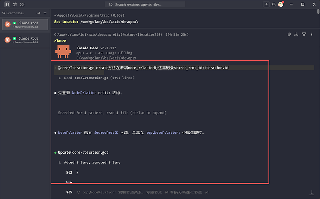Click the 'SourceRootID' highlighted word

(106, 133)
